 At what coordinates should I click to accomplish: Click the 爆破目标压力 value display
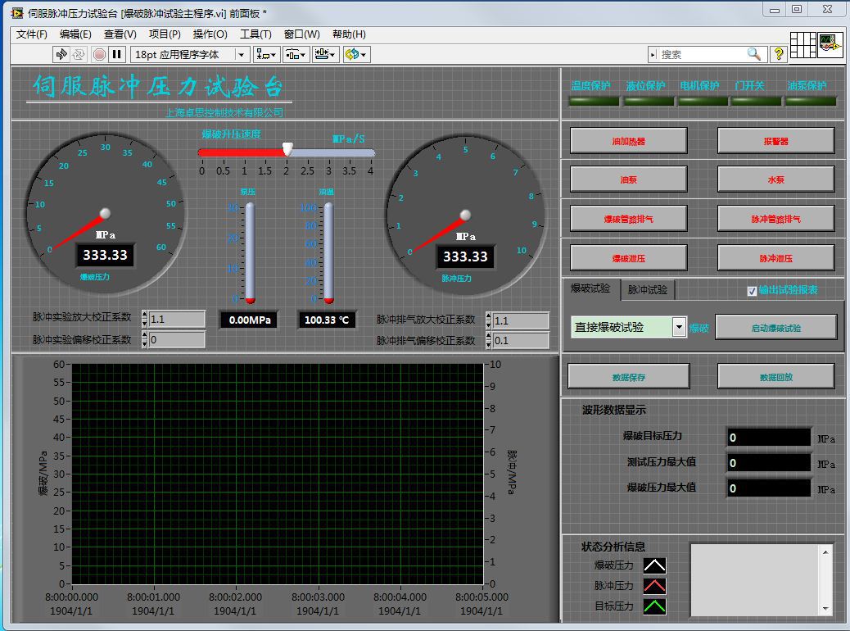click(x=769, y=438)
